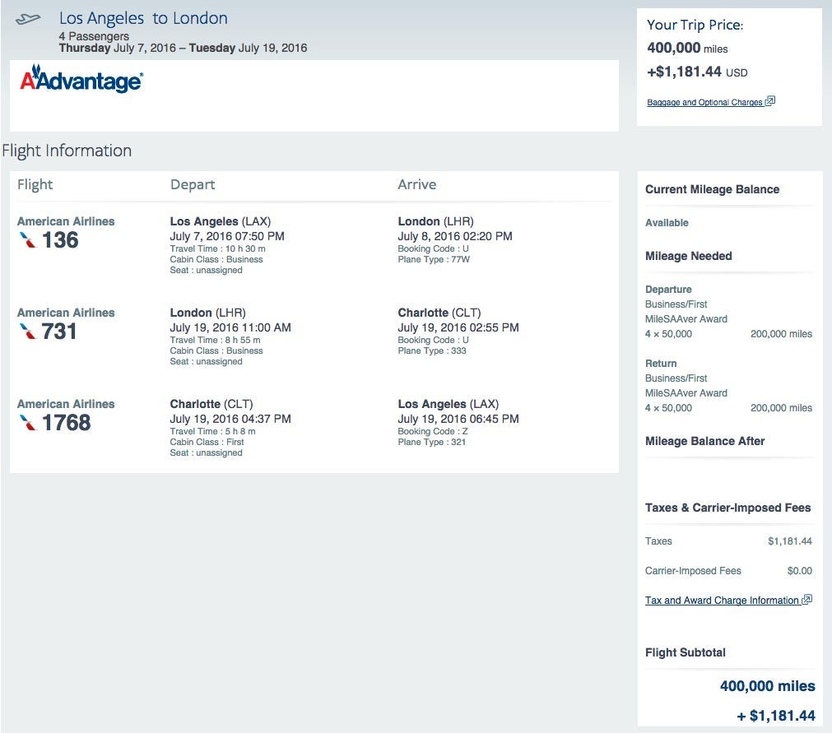
Task: Click the Depart column header
Action: (x=193, y=184)
